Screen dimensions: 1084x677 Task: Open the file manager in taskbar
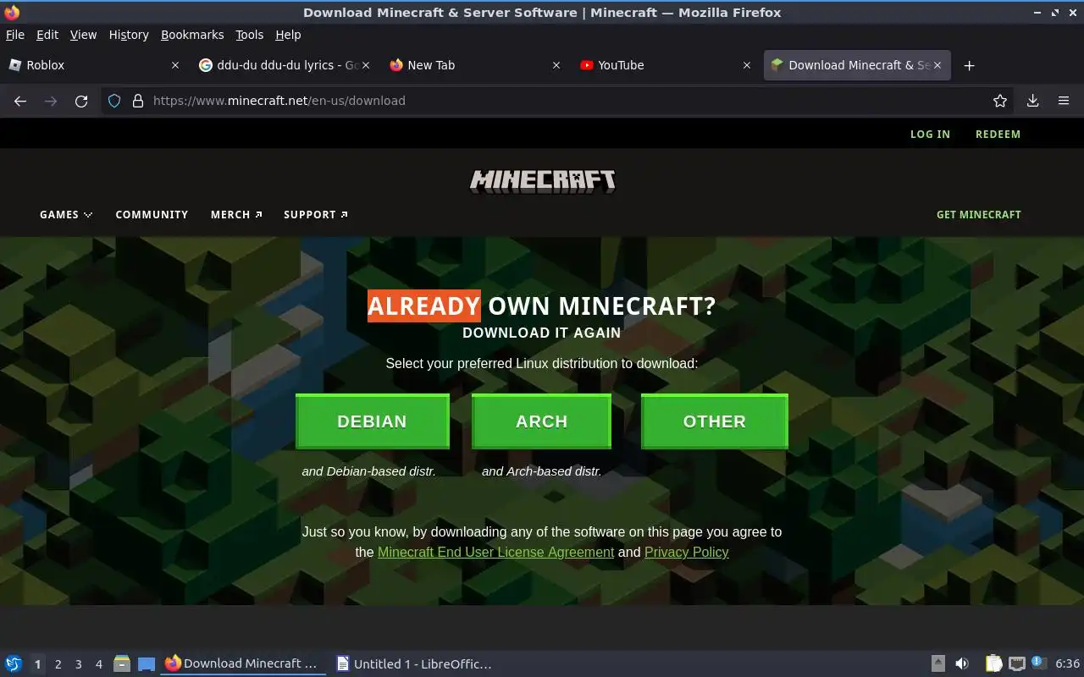pos(122,663)
